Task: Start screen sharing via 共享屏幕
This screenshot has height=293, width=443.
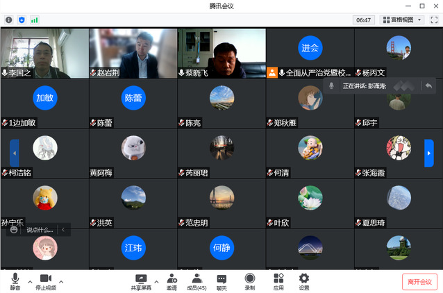Action: coord(141,281)
